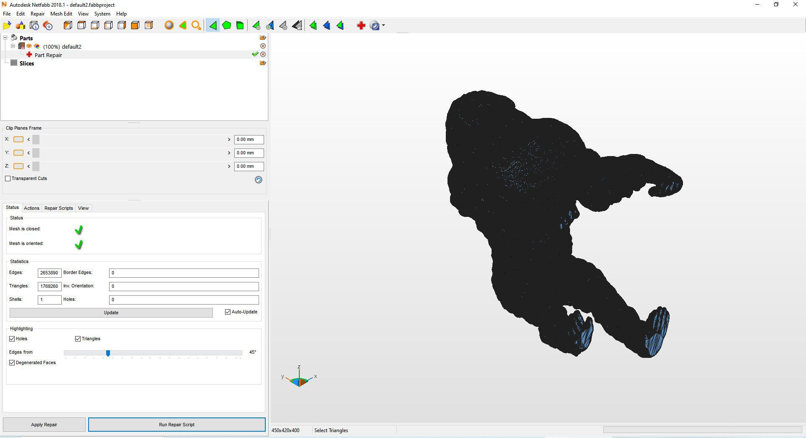The image size is (806, 438).
Task: Toggle visibility eye icon for default2
Action: pos(29,46)
